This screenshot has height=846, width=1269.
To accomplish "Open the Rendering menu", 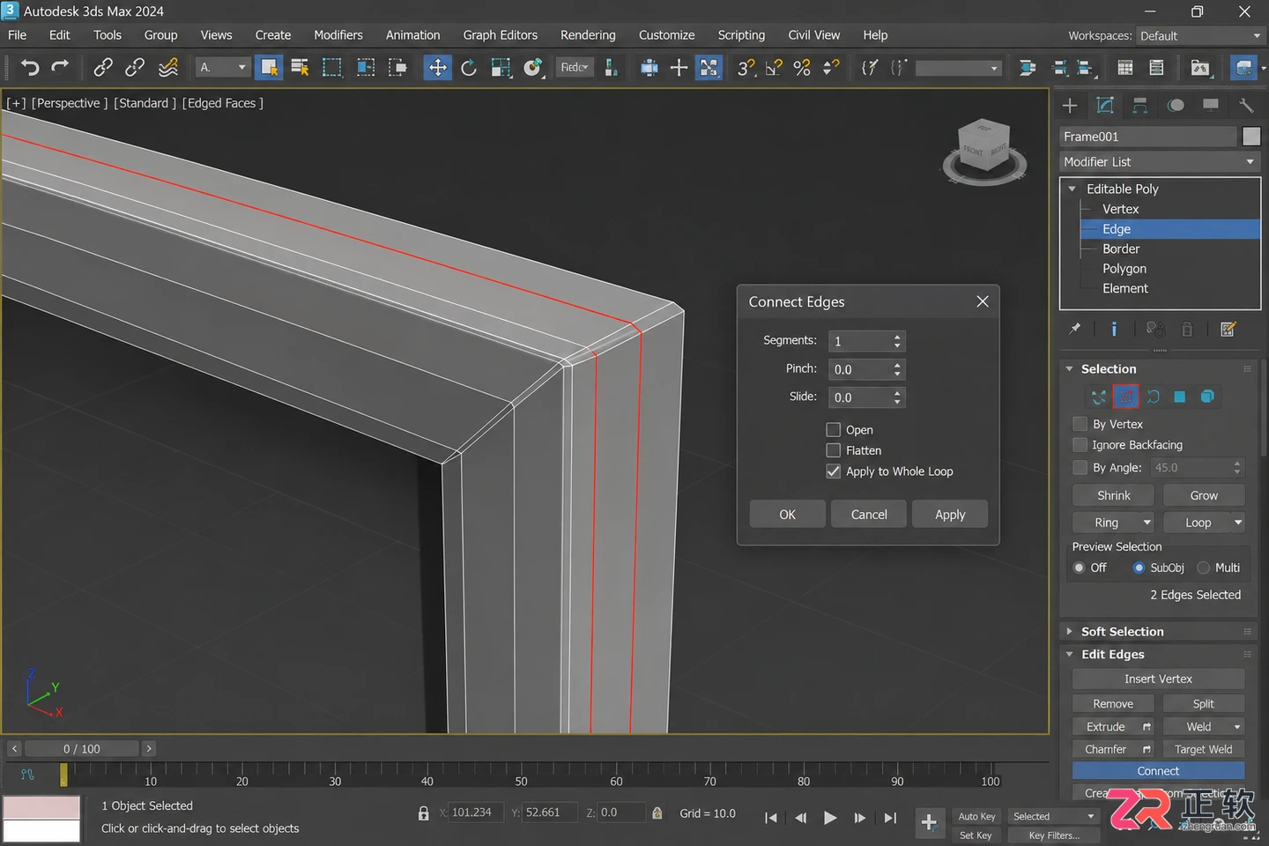I will point(588,35).
